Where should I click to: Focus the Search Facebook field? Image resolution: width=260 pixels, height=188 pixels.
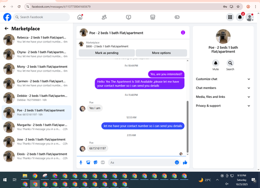coord(42,17)
